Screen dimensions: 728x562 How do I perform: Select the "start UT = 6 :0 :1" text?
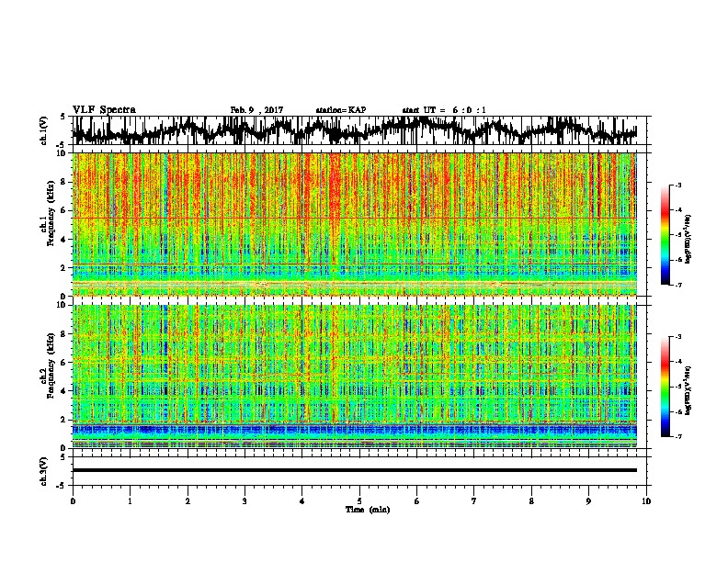[444, 110]
